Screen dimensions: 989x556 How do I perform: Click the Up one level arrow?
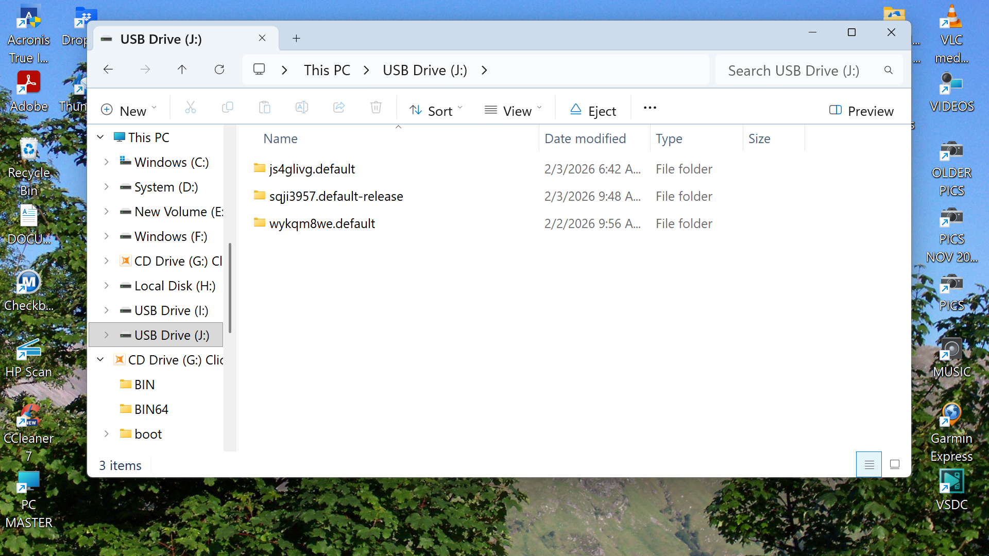[x=182, y=69]
